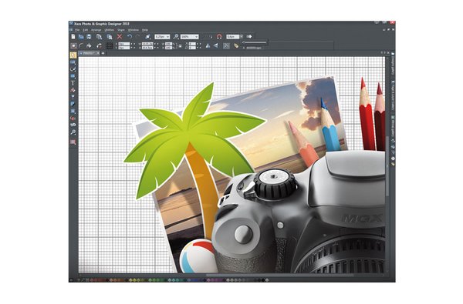This screenshot has height=304, width=463.
Task: Toggle the red magnet snap button
Action: tap(219, 36)
